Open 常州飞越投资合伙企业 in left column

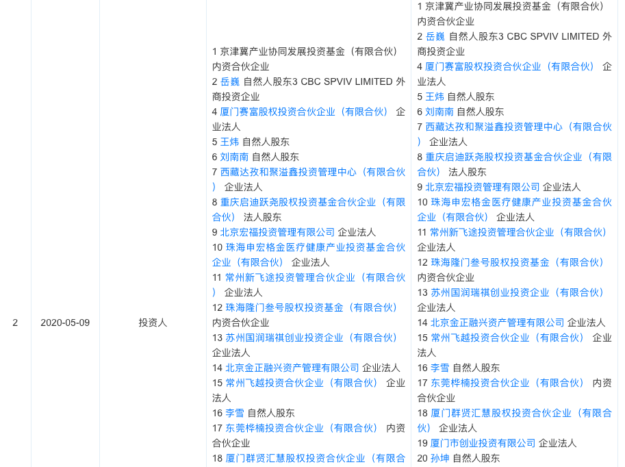pos(302,383)
